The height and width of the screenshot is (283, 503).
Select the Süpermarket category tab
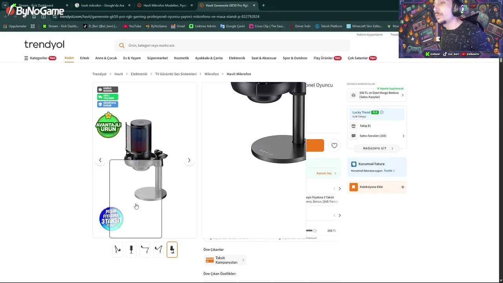point(157,58)
